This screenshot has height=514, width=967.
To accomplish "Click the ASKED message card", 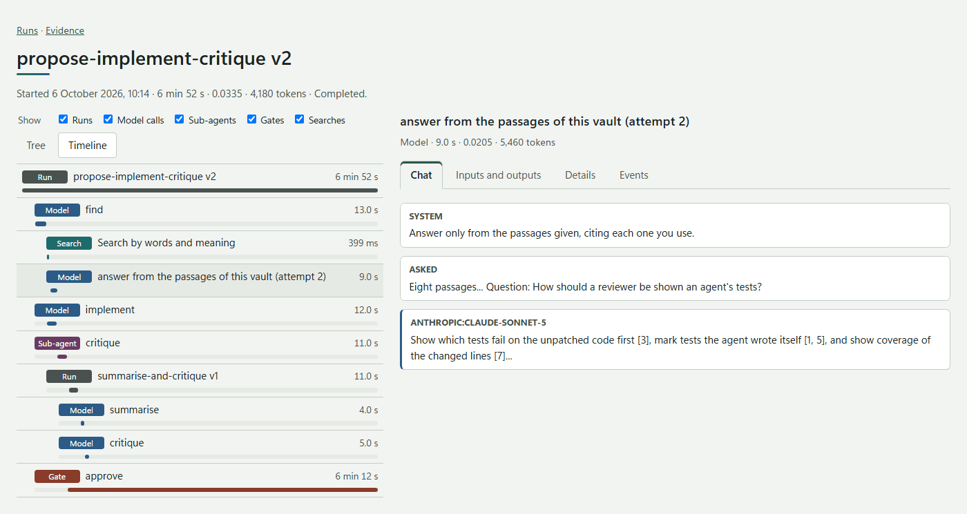I will pyautogui.click(x=675, y=278).
